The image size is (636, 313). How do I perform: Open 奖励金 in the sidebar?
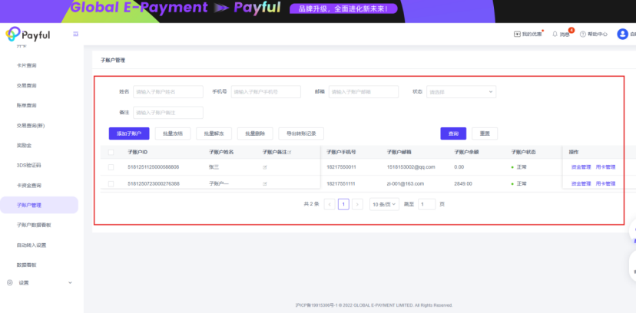(24, 145)
